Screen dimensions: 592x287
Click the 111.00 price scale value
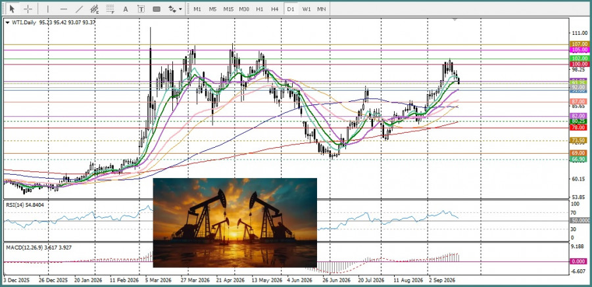pyautogui.click(x=580, y=33)
